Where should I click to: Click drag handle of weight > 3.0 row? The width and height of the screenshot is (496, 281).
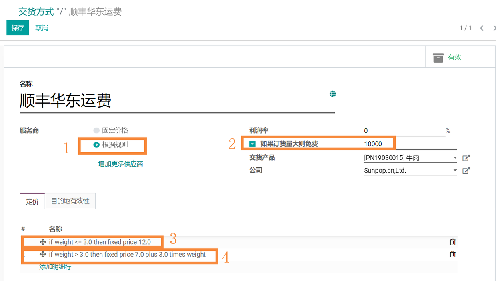click(43, 254)
